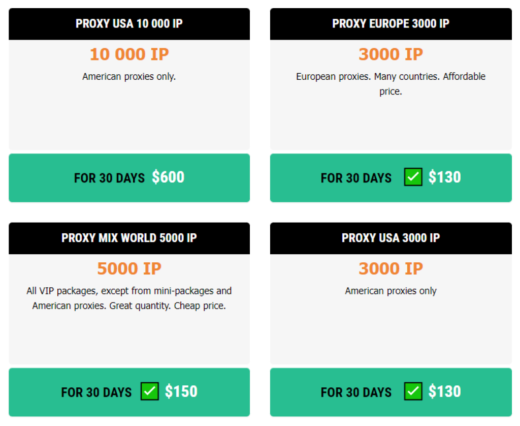520x426 pixels.
Task: Open the PROXY MIX WORLD 5000 IP header
Action: tap(129, 238)
